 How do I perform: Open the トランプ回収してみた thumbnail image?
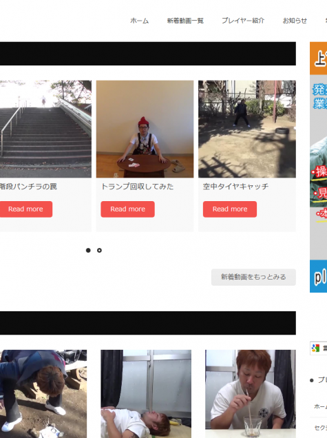[145, 129]
